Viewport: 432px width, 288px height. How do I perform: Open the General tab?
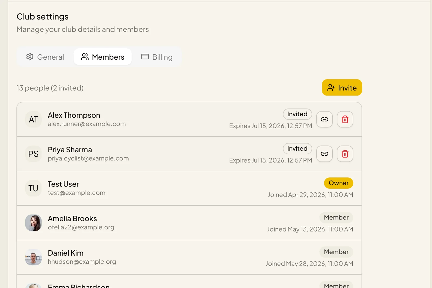pyautogui.click(x=45, y=57)
